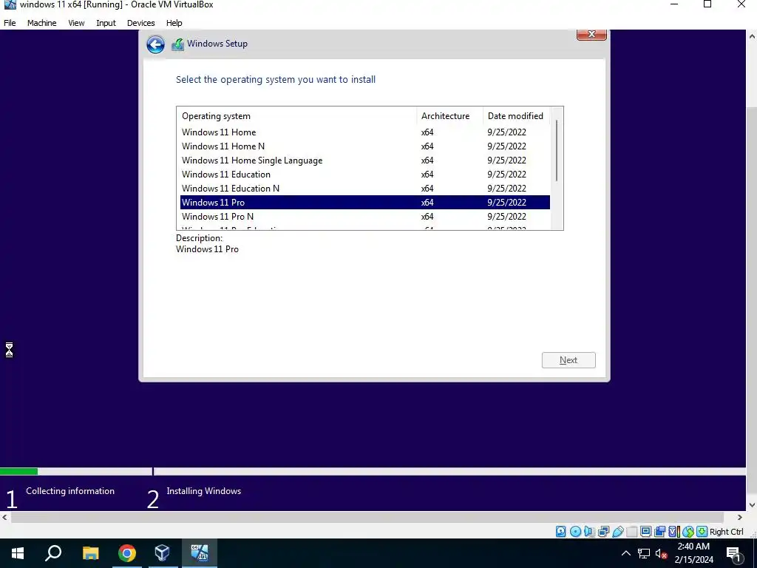The width and height of the screenshot is (757, 568).
Task: Click VM window scroll-left arrow
Action: tap(5, 517)
